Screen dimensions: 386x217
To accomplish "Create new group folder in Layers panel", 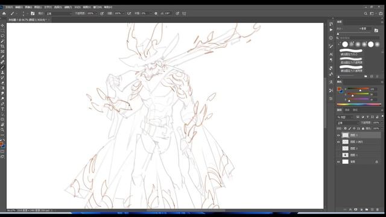I will pyautogui.click(x=367, y=210).
